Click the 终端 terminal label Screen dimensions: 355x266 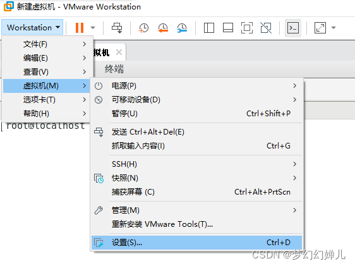point(114,69)
